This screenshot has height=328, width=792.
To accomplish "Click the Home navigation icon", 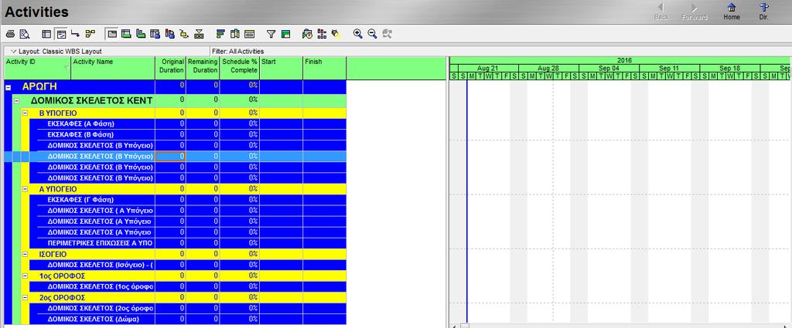I will (x=732, y=12).
